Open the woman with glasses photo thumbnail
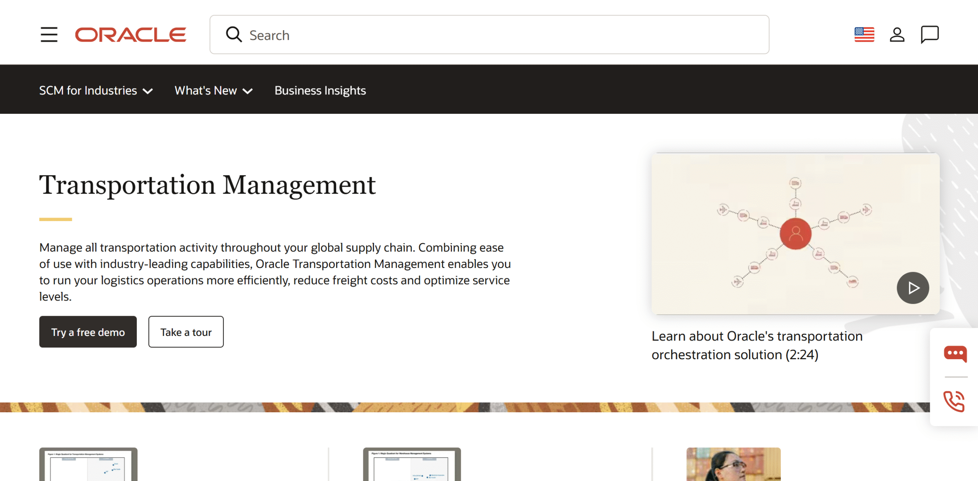Image resolution: width=978 pixels, height=481 pixels. point(733,464)
